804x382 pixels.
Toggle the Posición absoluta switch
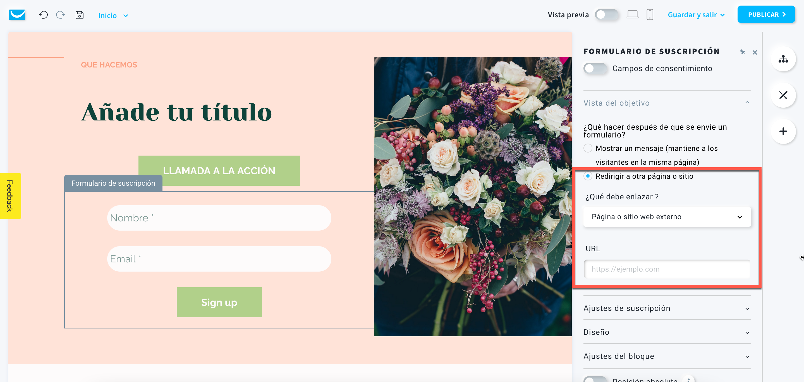pos(595,379)
